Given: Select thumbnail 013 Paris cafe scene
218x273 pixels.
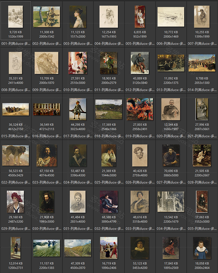Looking at the screenshot, I should (x=171, y=63).
